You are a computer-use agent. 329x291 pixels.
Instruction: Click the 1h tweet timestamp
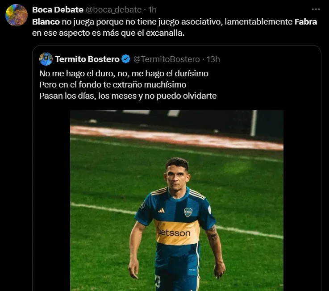click(152, 9)
